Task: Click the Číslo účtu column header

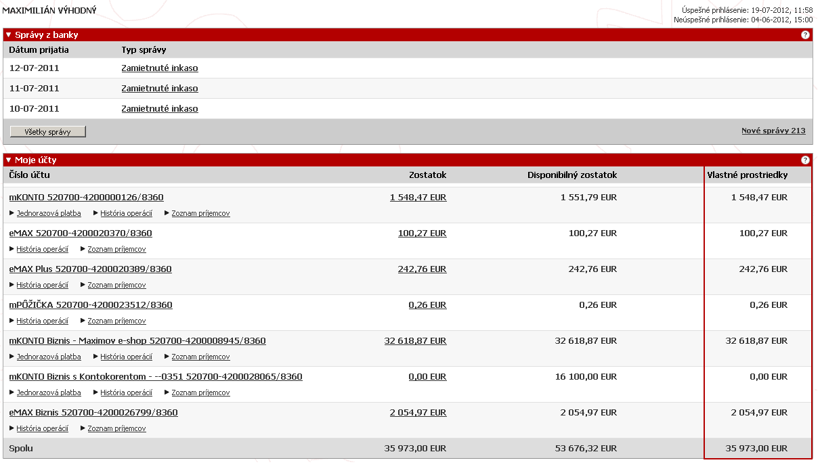Action: [x=29, y=175]
